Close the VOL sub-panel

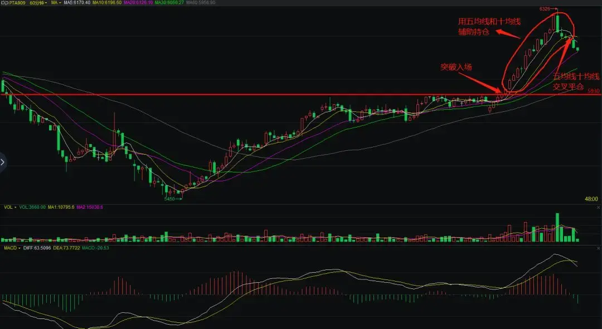point(598,208)
